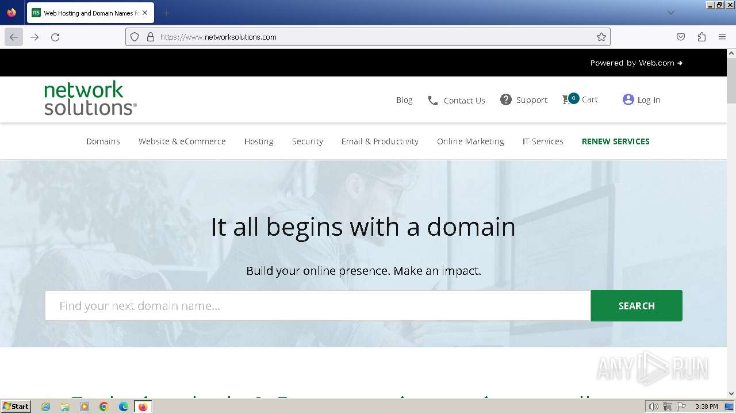Select the Web Hosting and Domain Names tab
This screenshot has width=736, height=414.
(x=90, y=13)
